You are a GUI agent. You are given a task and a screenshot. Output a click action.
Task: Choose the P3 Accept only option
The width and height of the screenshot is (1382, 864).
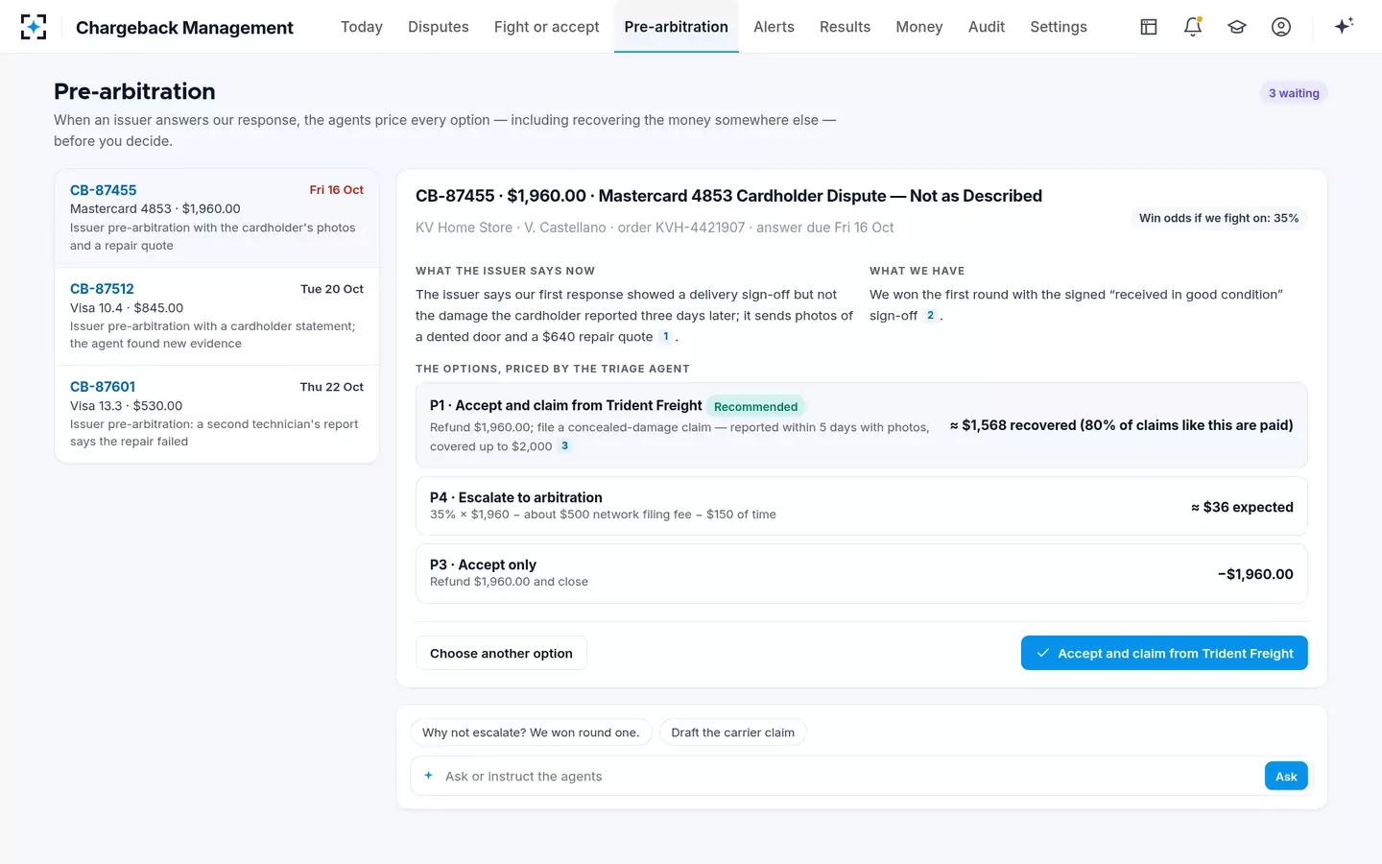861,573
